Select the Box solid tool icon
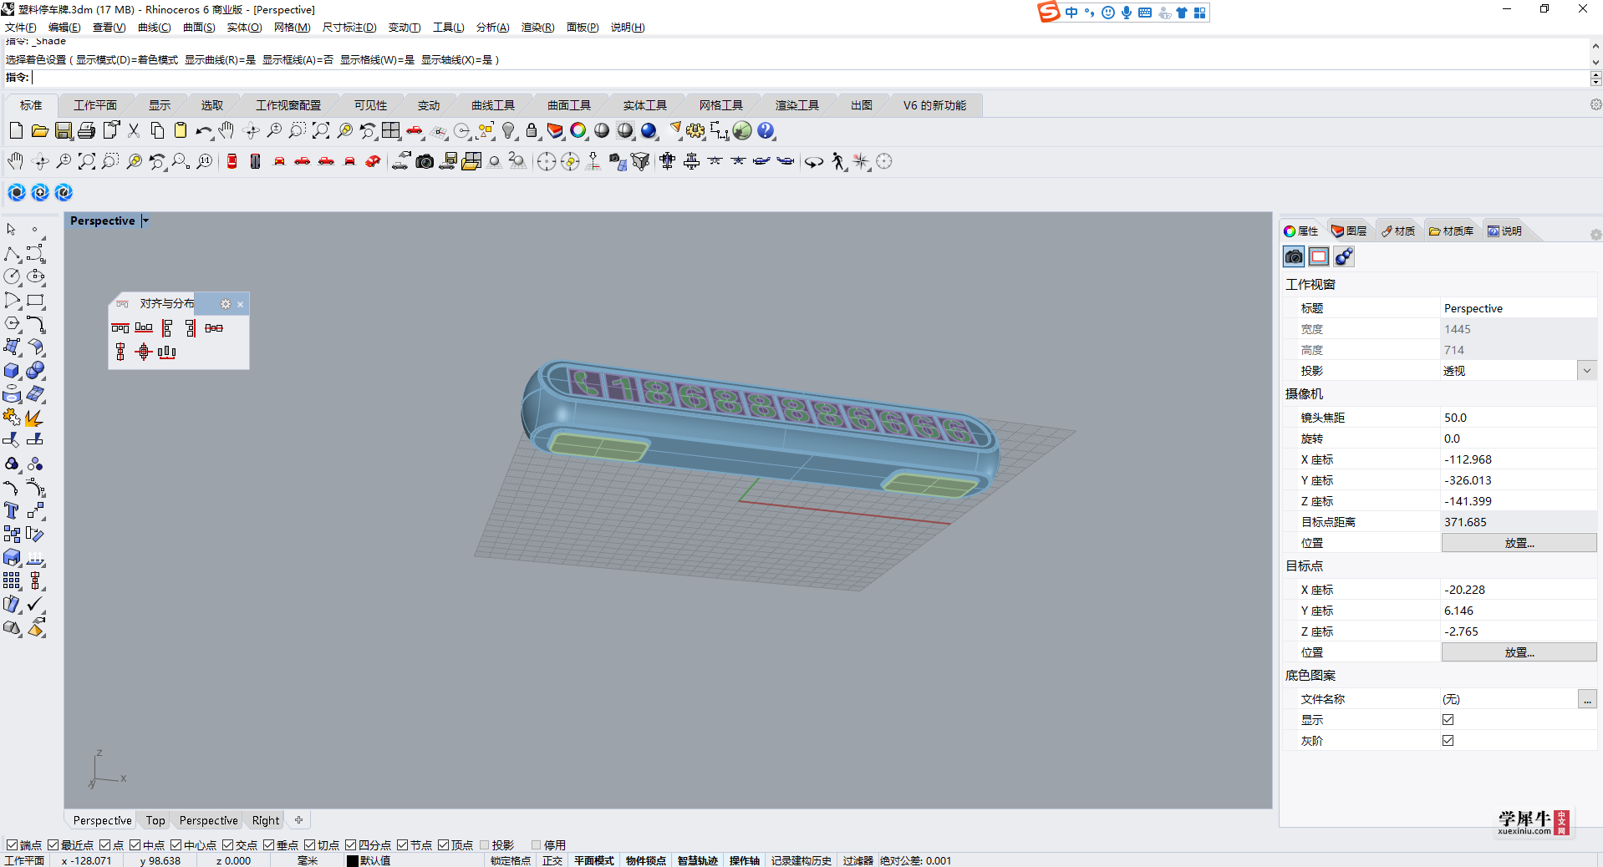Viewport: 1603px width, 867px height. click(x=12, y=370)
